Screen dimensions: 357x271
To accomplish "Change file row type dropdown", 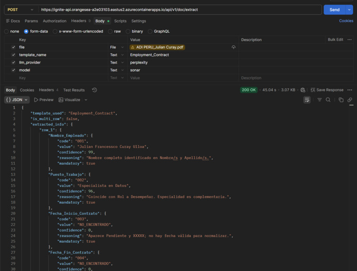I will [x=117, y=47].
